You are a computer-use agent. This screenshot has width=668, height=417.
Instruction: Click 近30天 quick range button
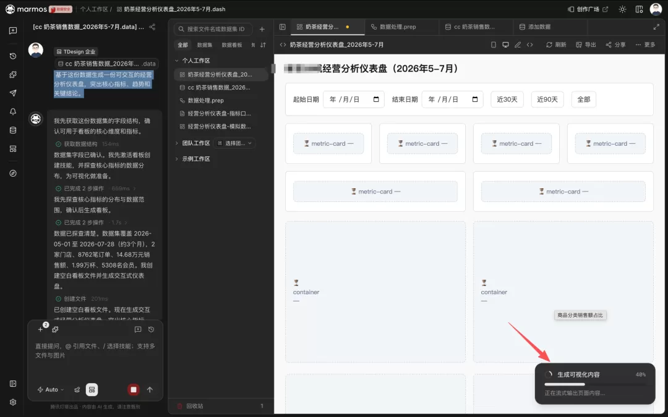pos(507,99)
